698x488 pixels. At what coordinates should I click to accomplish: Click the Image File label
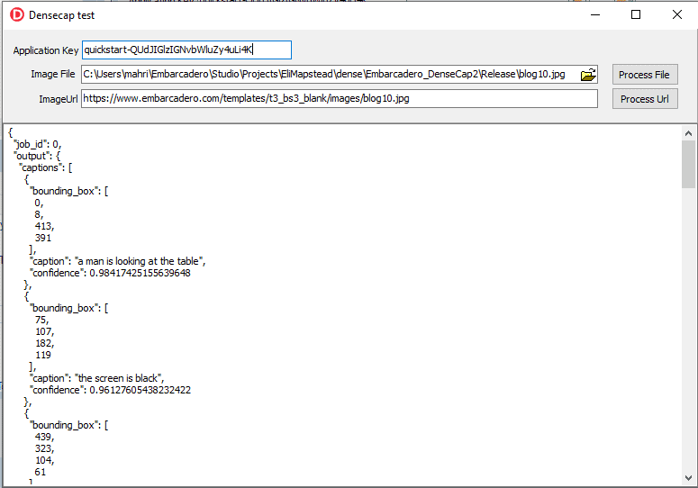pos(53,74)
